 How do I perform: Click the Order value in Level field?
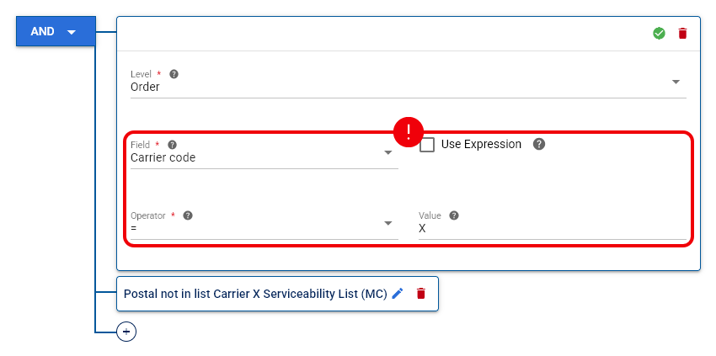(145, 87)
